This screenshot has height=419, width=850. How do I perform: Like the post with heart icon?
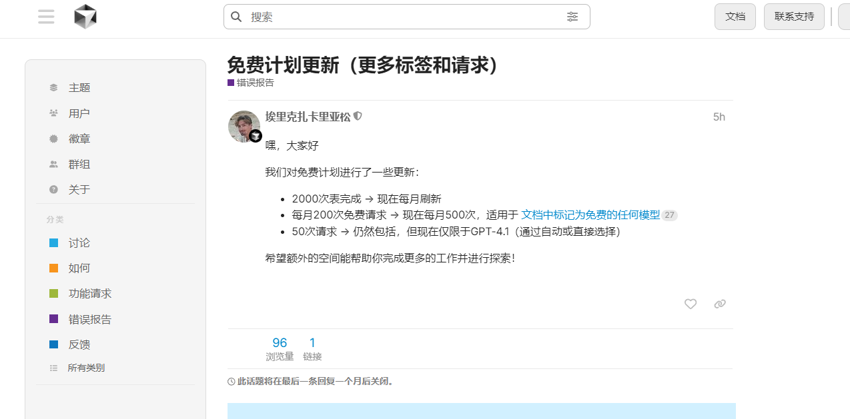(x=691, y=304)
